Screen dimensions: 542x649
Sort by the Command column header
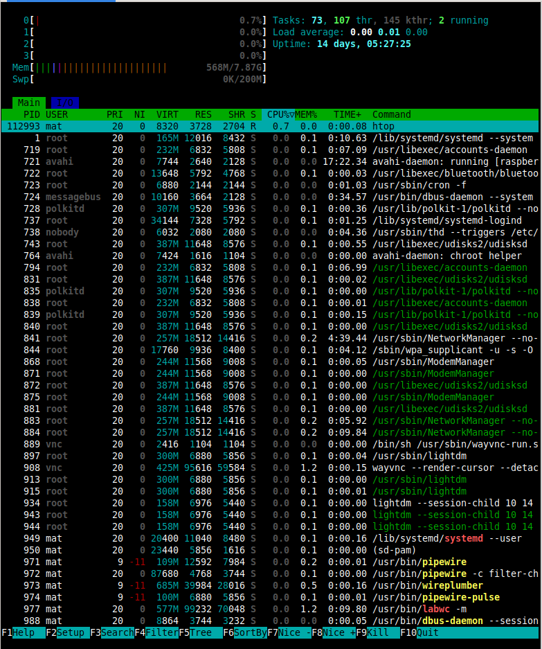coord(391,115)
